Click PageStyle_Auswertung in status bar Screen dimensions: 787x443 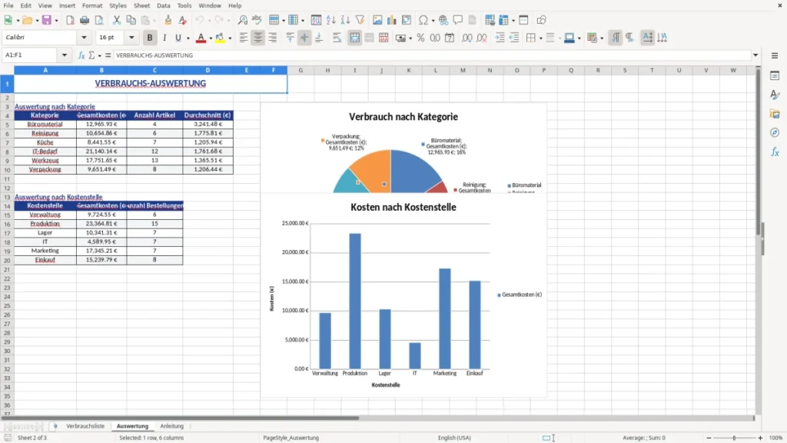(x=291, y=438)
